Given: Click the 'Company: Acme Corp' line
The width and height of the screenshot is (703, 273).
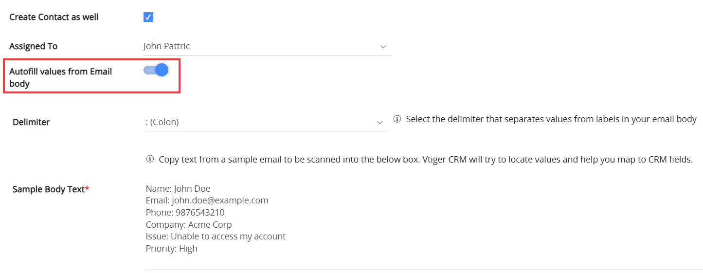Looking at the screenshot, I should coord(188,225).
